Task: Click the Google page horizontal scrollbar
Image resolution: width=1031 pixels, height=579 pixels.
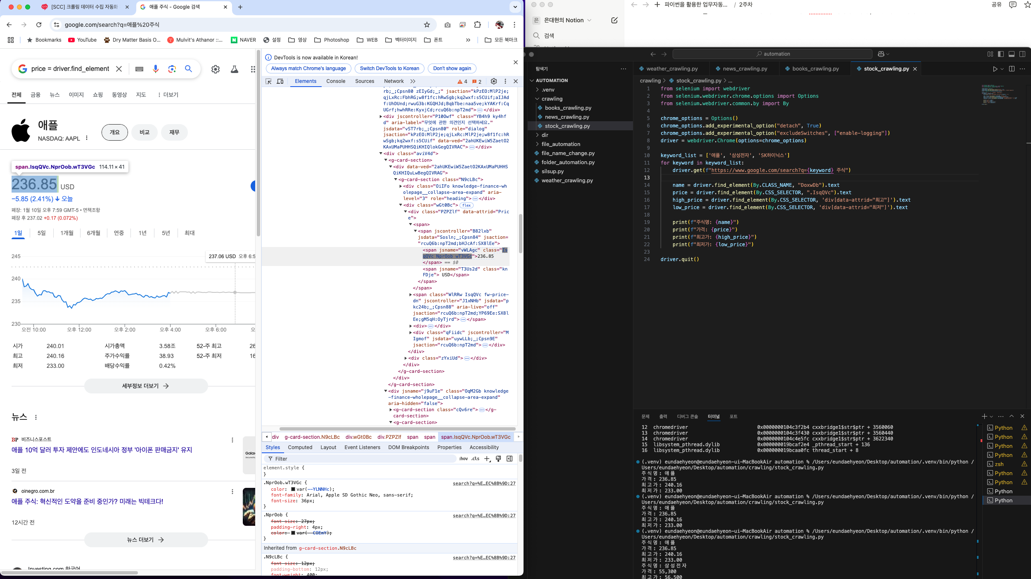Action: [69, 573]
